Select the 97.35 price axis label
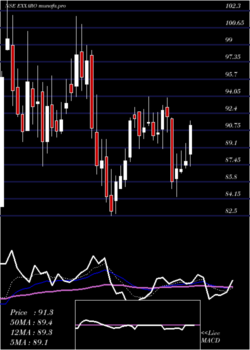Screen dimensions: 250x350 (233, 57)
